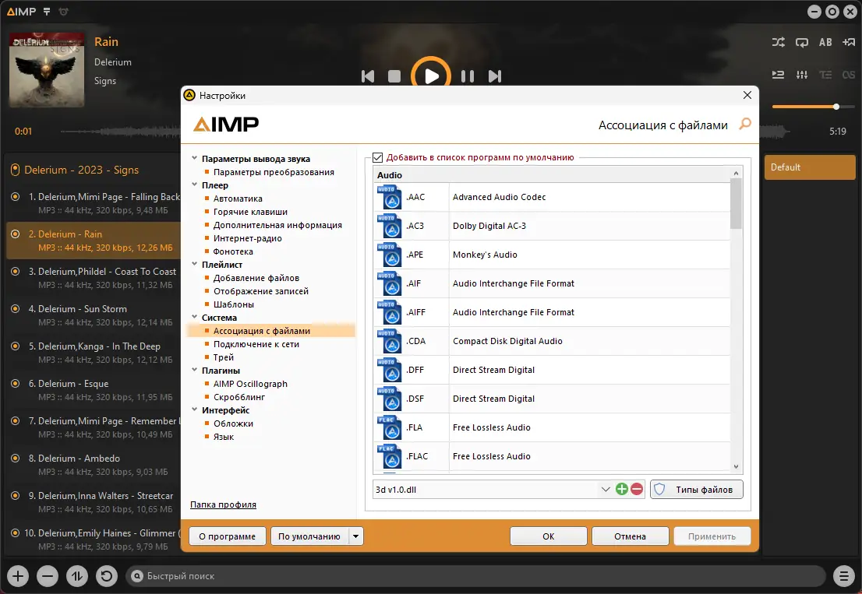Focus the Быстрый поиск search field
862x594 pixels.
(x=475, y=576)
